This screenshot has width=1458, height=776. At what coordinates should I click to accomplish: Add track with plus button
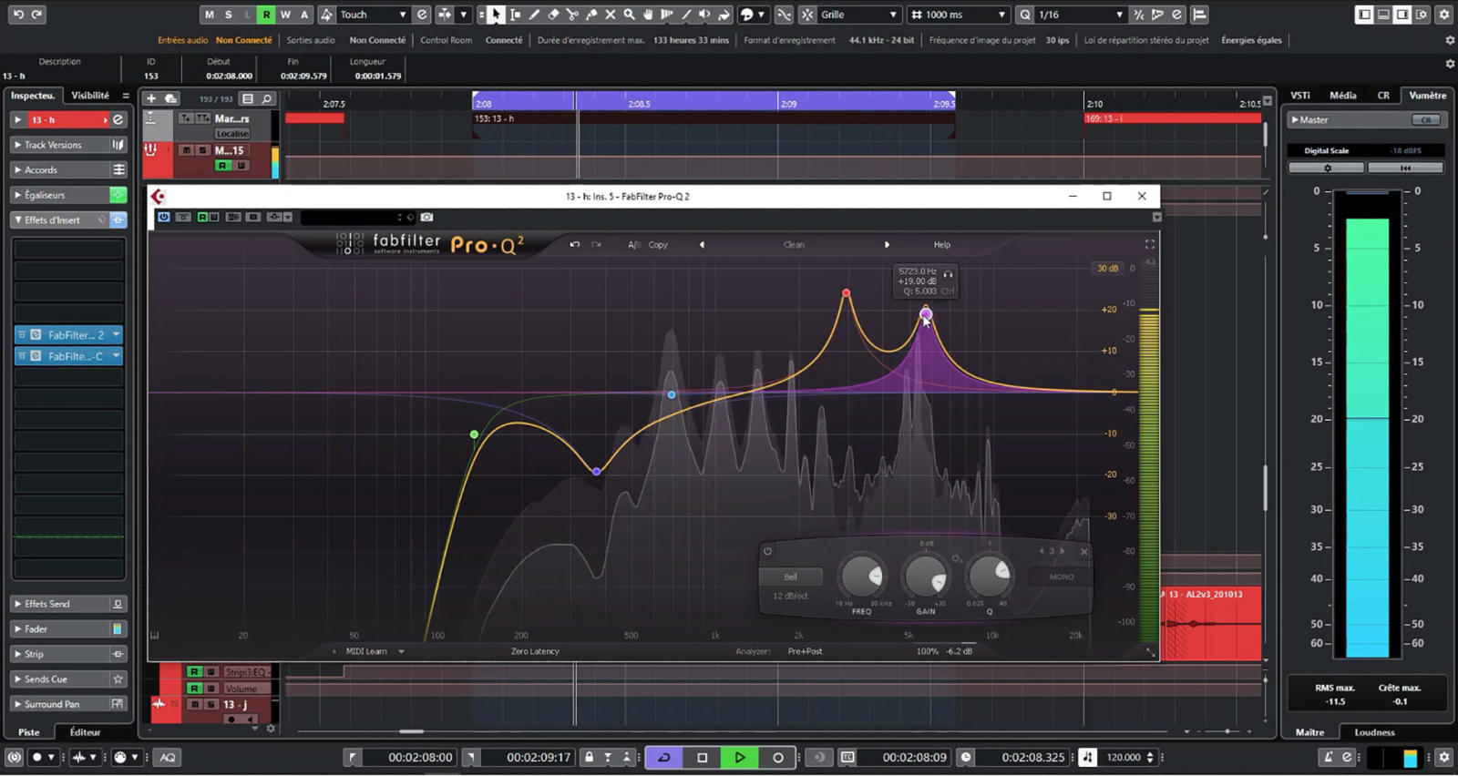pos(151,98)
